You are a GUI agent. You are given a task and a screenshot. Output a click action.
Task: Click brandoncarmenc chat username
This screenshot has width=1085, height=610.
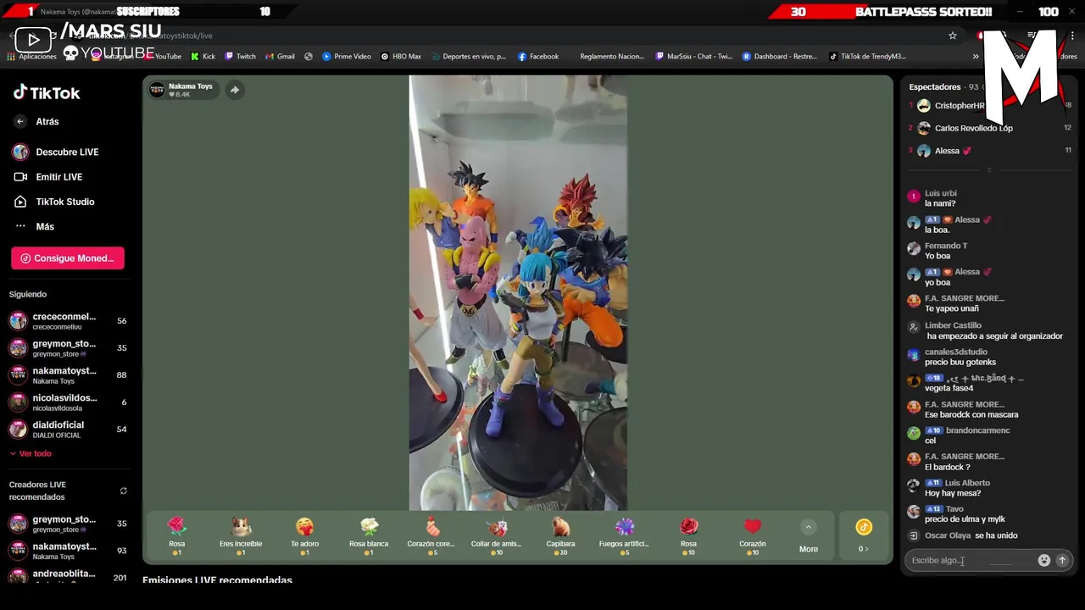pos(977,430)
